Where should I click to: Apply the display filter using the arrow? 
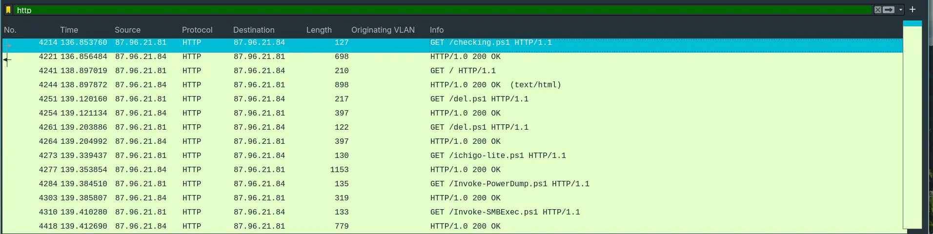click(889, 10)
